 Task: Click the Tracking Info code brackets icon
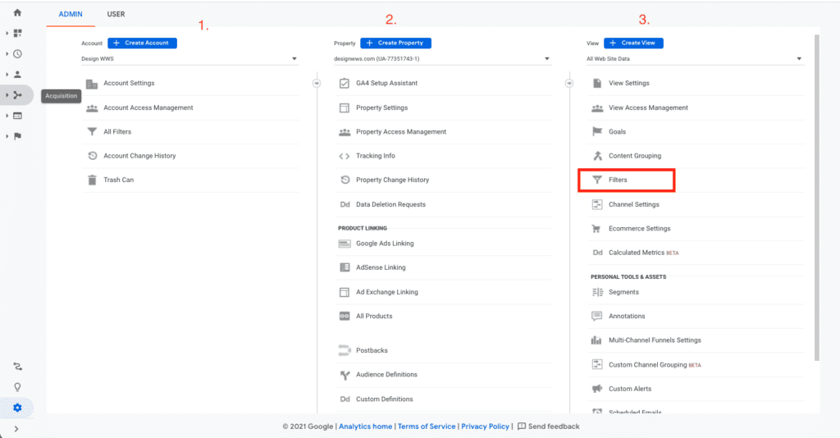(x=345, y=157)
